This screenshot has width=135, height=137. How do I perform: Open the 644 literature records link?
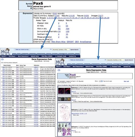pos(55,13)
